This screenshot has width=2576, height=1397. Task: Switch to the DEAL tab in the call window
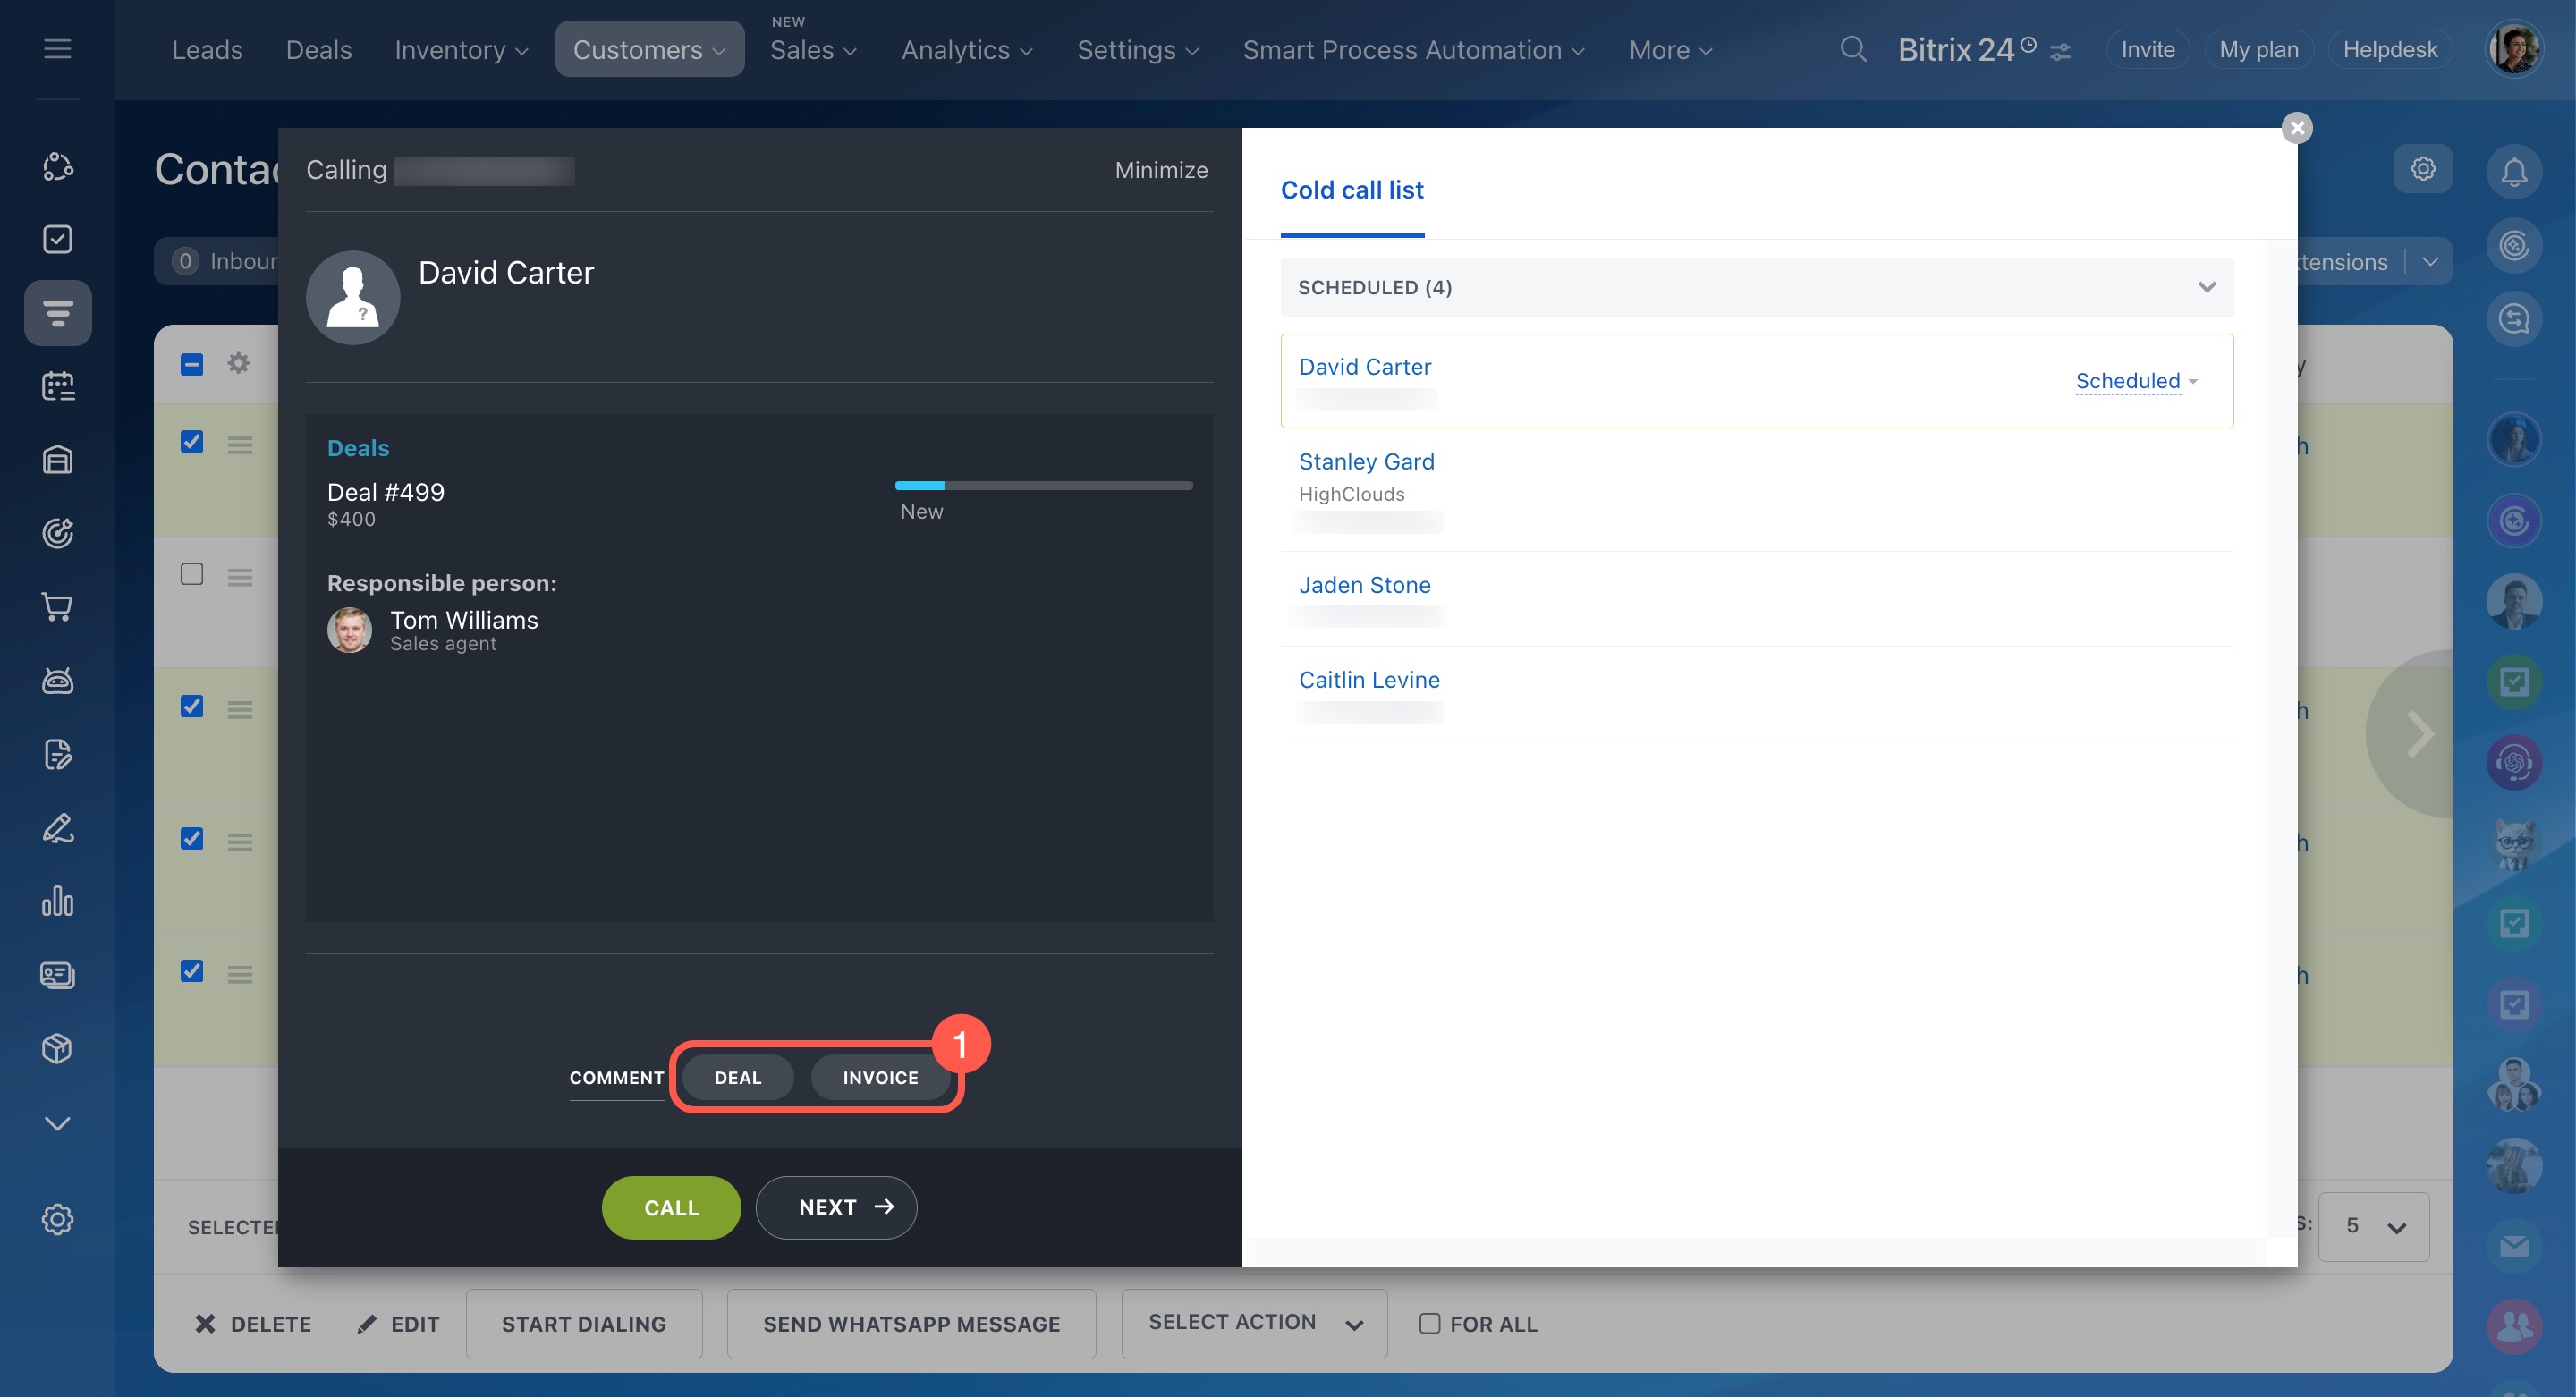pos(737,1077)
